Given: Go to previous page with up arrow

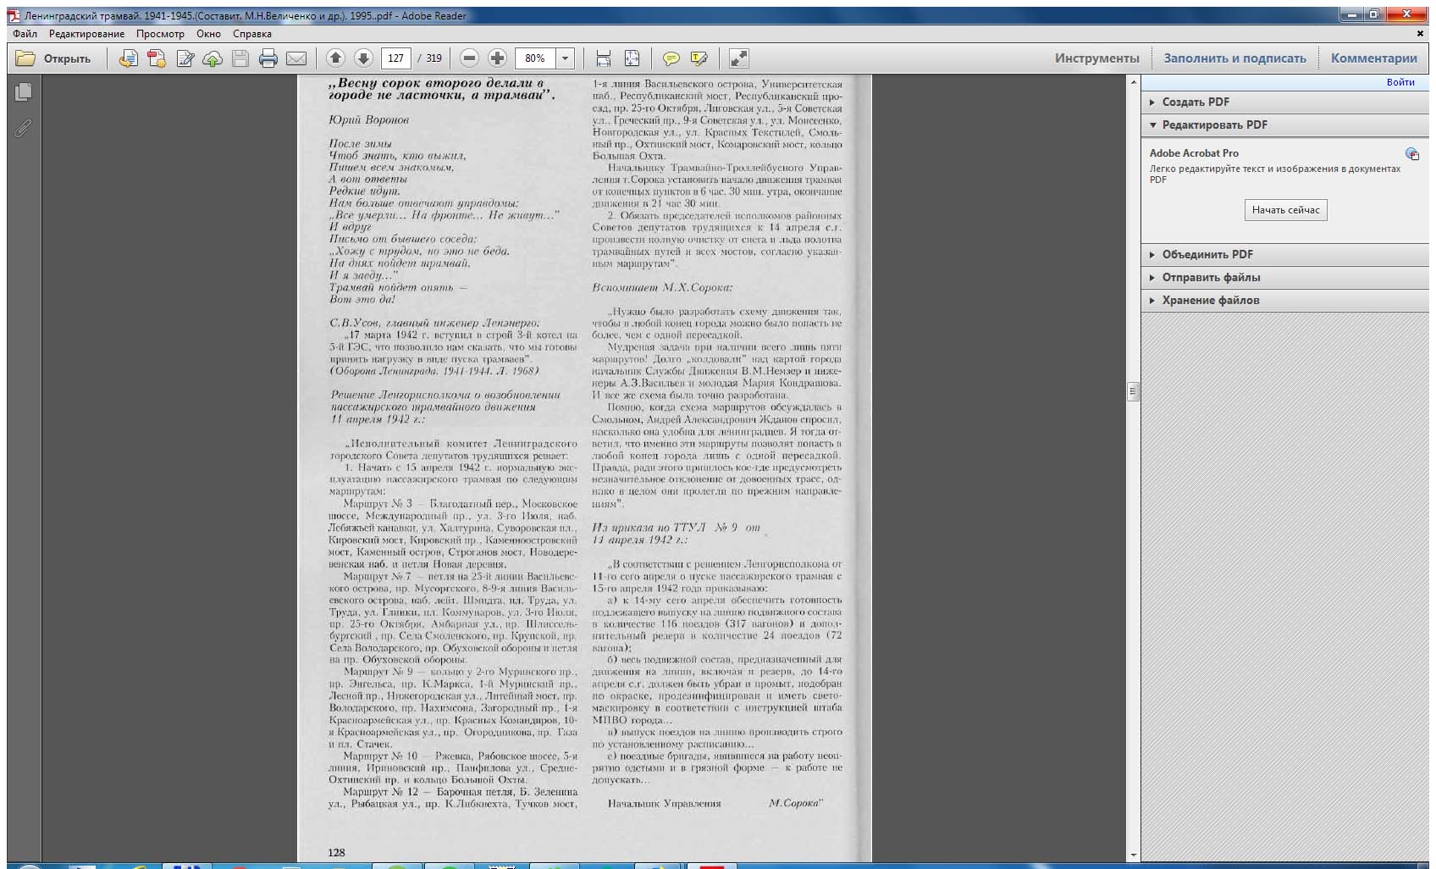Looking at the screenshot, I should [x=335, y=58].
